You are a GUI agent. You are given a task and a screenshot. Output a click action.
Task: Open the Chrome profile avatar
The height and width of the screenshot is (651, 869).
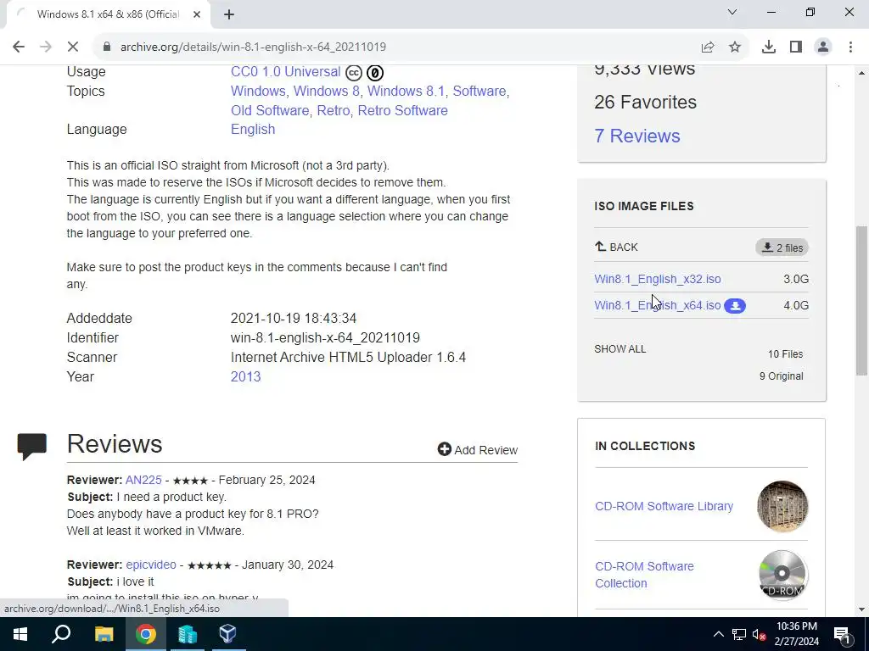[x=823, y=47]
